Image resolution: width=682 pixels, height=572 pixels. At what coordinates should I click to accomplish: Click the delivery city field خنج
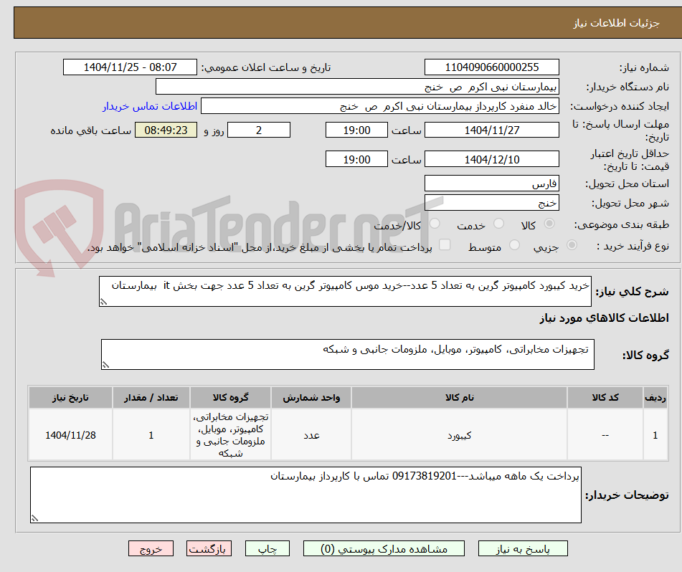491,203
